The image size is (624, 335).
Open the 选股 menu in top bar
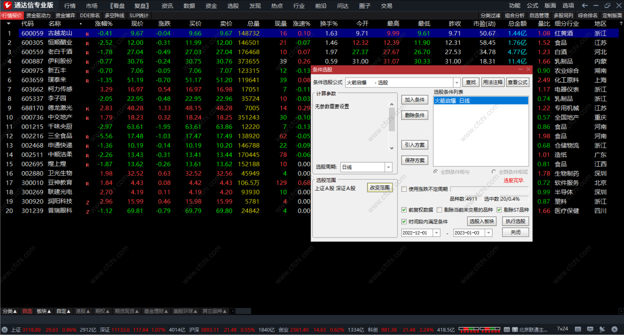pyautogui.click(x=233, y=6)
